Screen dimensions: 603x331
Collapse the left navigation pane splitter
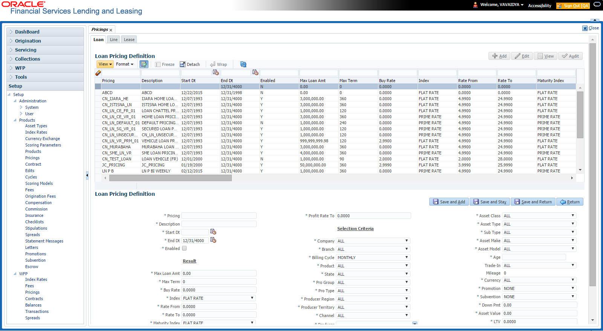[87, 175]
